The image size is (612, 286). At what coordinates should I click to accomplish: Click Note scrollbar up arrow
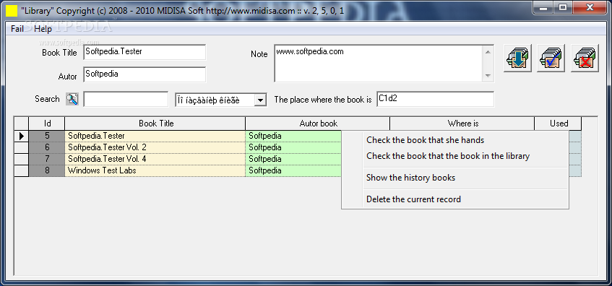[x=488, y=51]
